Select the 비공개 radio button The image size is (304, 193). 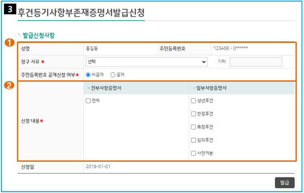point(88,75)
